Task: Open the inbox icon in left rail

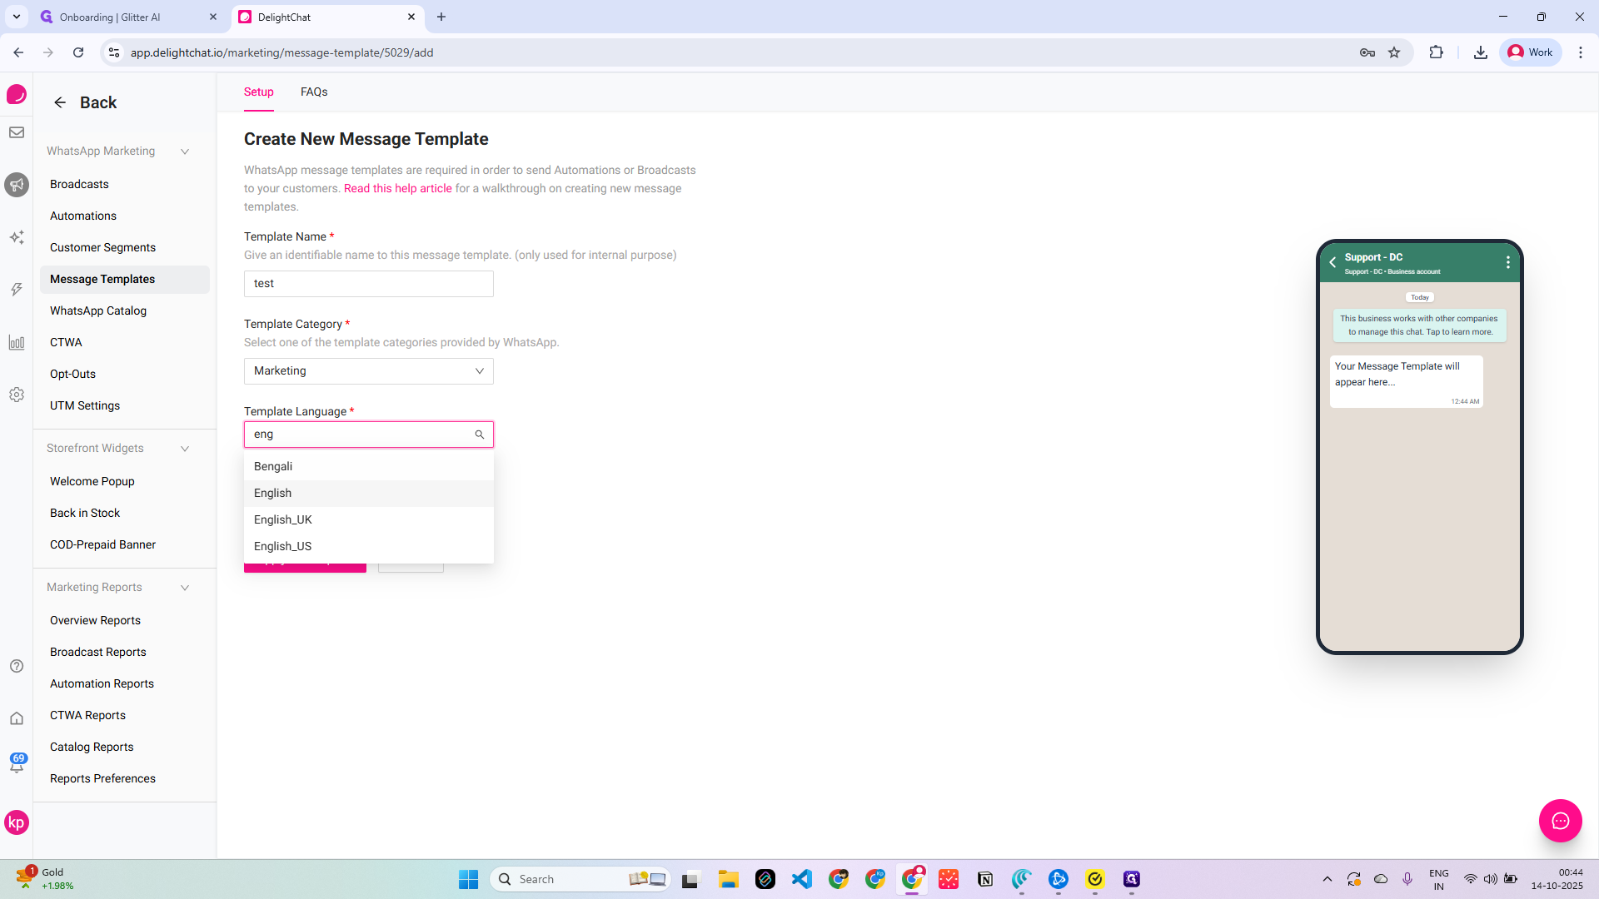Action: tap(17, 132)
